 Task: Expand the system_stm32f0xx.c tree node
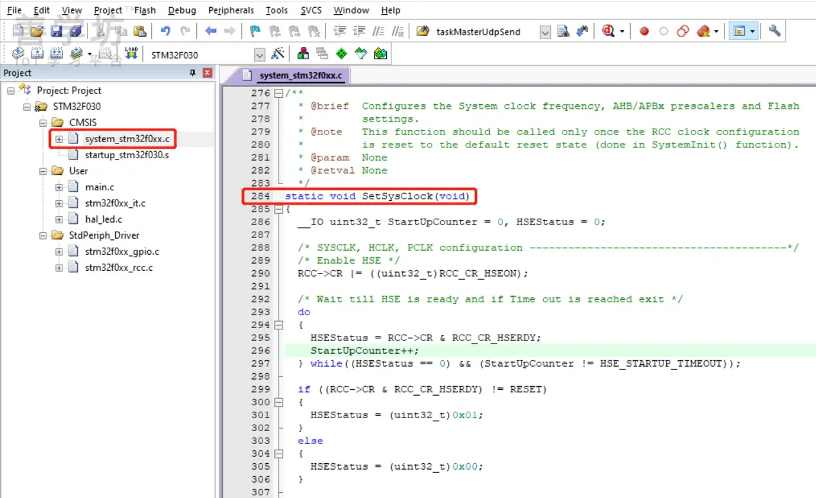59,138
